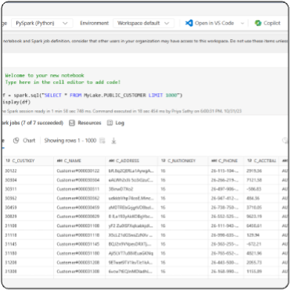Image resolution: width=291 pixels, height=291 pixels.
Task: Open the Copilot button label
Action: pos(272,23)
